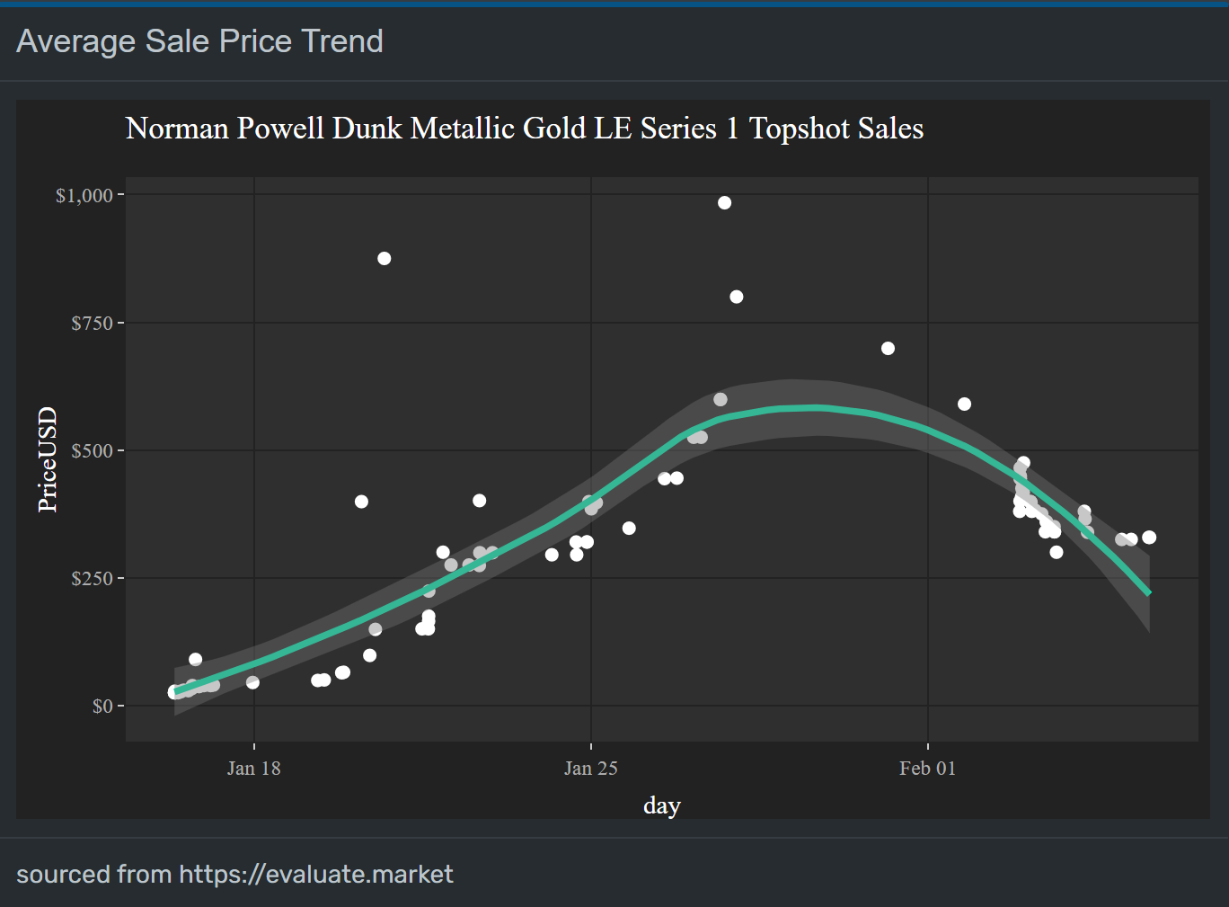Click the Average Sale Price Trend heading

click(x=199, y=41)
